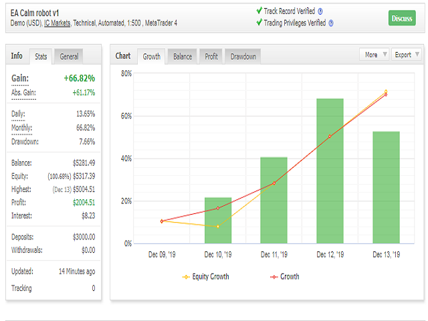This screenshot has width=428, height=321.
Task: Expand the Export dropdown
Action: click(407, 55)
